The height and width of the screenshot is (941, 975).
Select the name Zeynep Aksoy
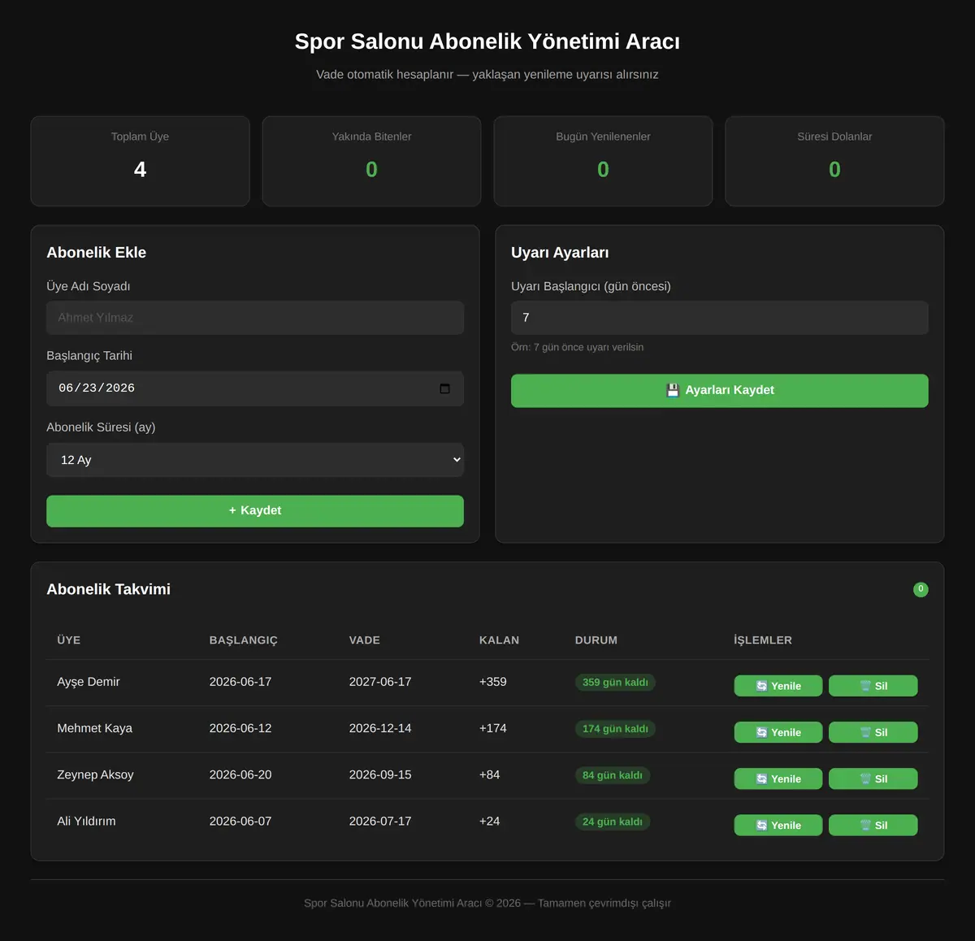click(x=96, y=774)
